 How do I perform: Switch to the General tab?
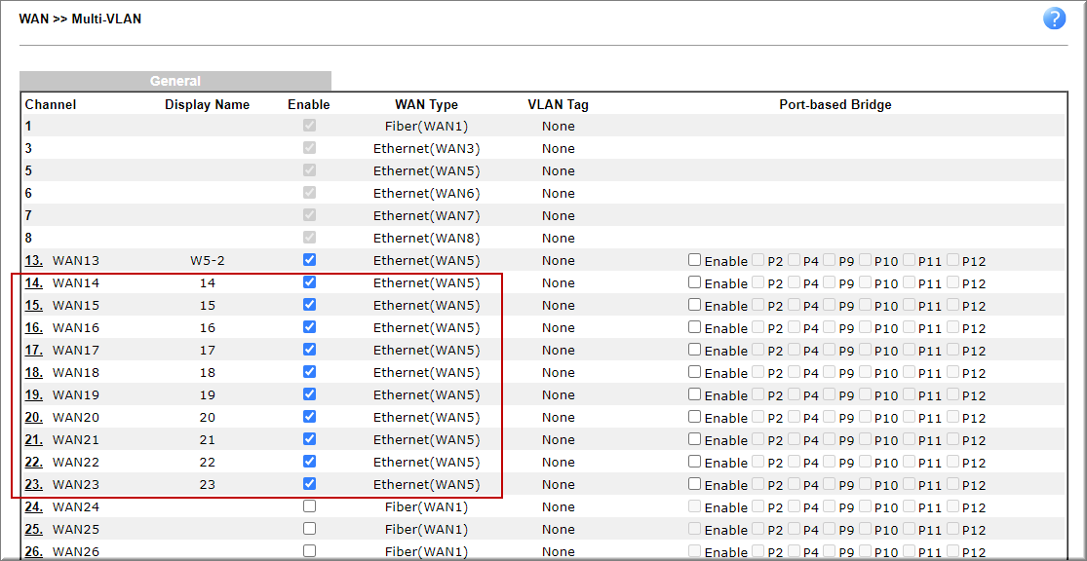coord(175,81)
